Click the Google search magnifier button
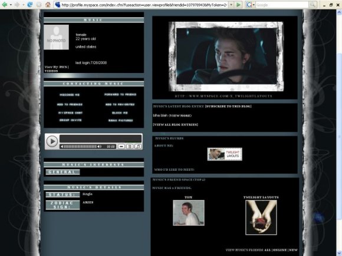This screenshot has width=342, height=256. coord(313,5)
